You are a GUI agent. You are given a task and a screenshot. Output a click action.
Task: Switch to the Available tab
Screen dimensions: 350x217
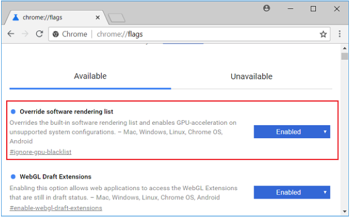click(x=90, y=76)
